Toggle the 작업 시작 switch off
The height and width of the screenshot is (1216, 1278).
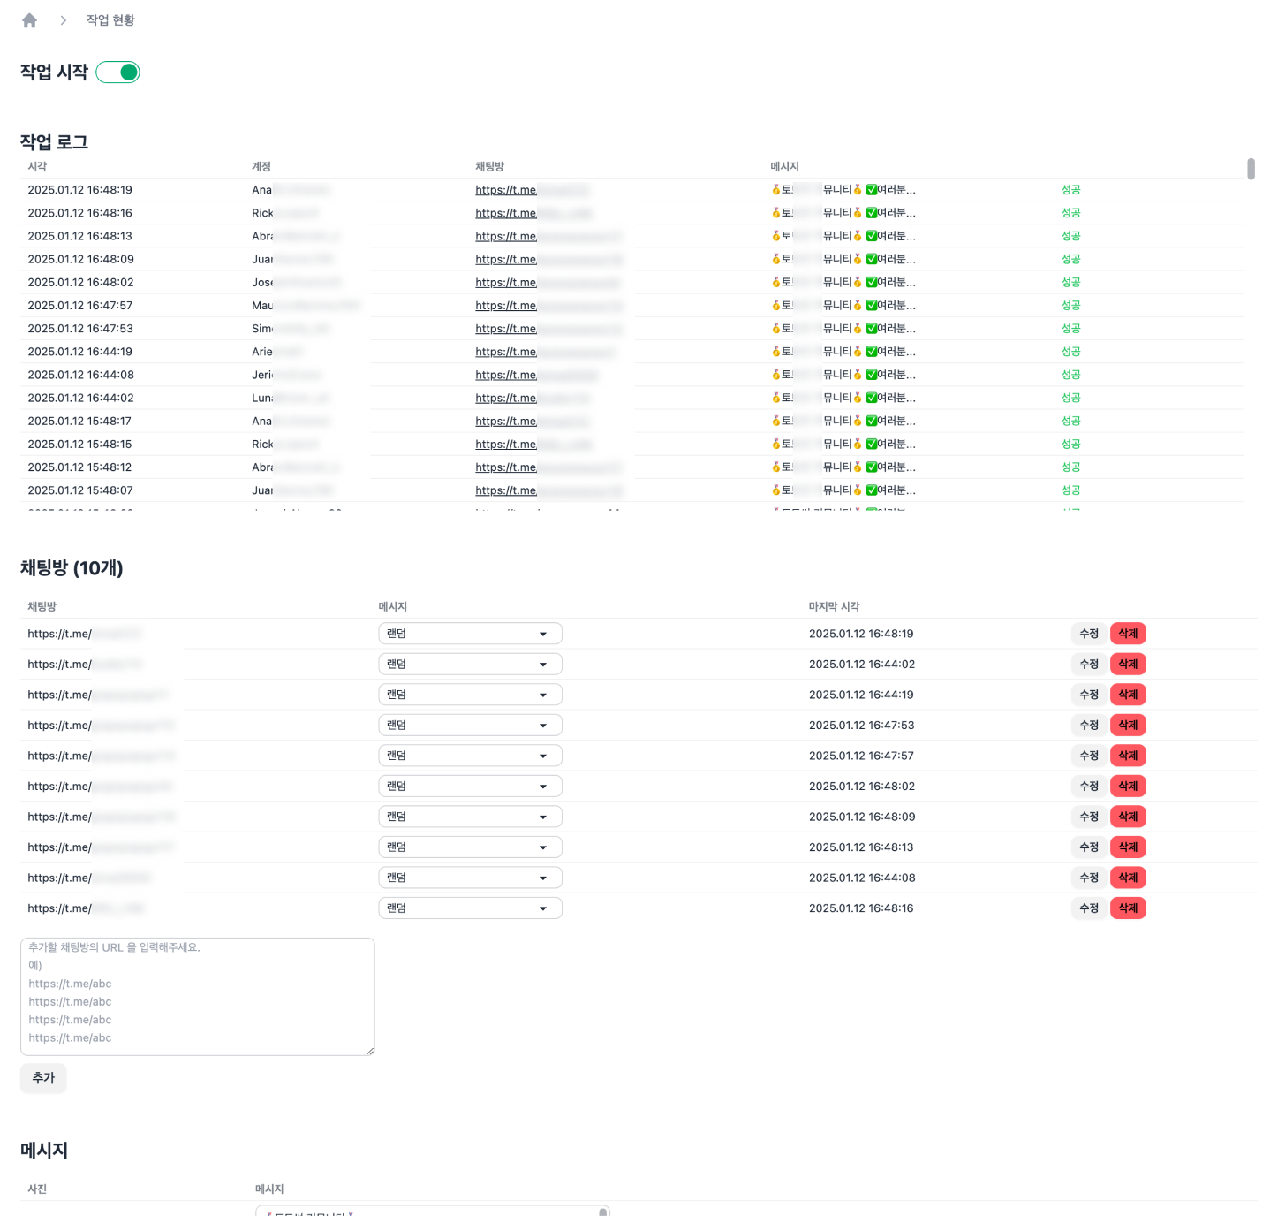(x=118, y=72)
